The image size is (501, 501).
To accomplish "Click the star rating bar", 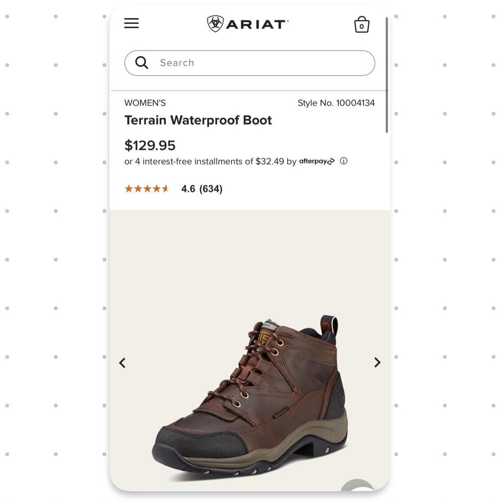I will (x=147, y=189).
